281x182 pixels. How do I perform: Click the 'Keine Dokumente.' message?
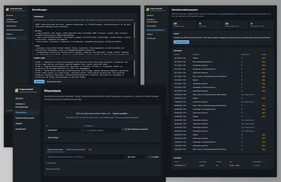[x=53, y=169]
